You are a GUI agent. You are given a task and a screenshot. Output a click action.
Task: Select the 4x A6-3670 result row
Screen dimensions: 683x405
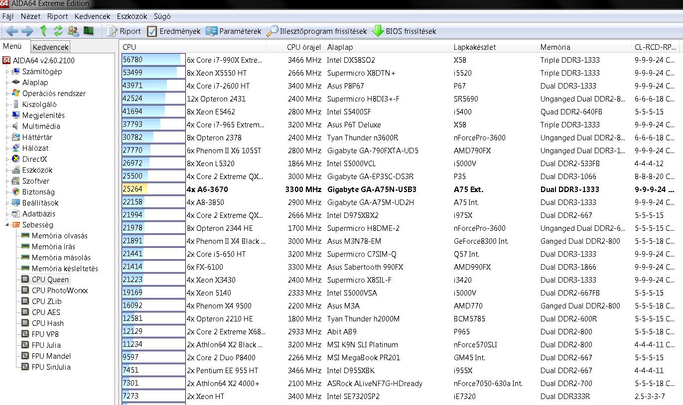402,190
